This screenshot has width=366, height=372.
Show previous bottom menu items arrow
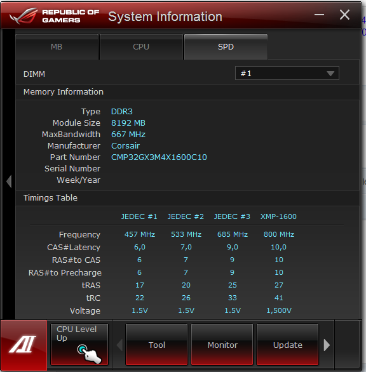pyautogui.click(x=119, y=345)
